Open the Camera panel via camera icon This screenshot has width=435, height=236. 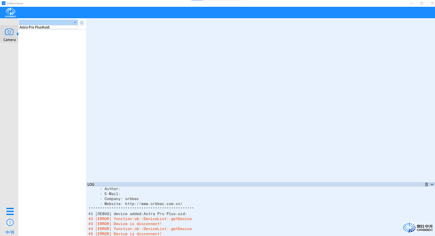point(9,32)
